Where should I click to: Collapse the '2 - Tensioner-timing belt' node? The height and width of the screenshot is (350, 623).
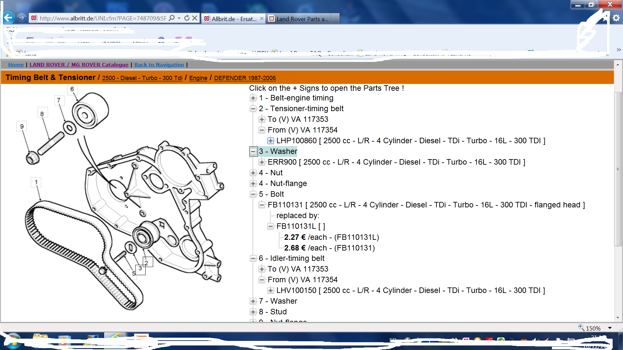(253, 109)
